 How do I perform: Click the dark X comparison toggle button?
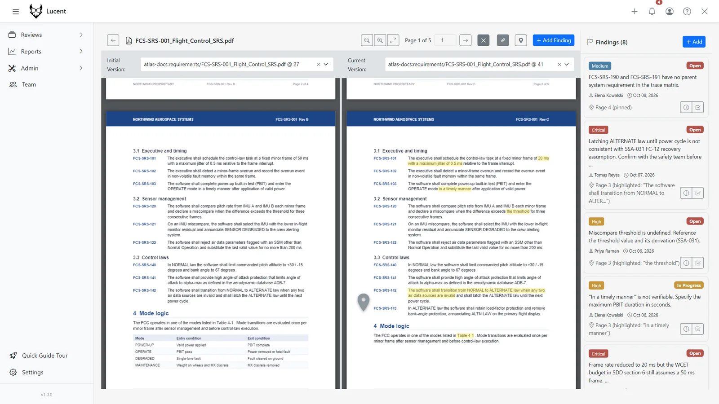(484, 40)
